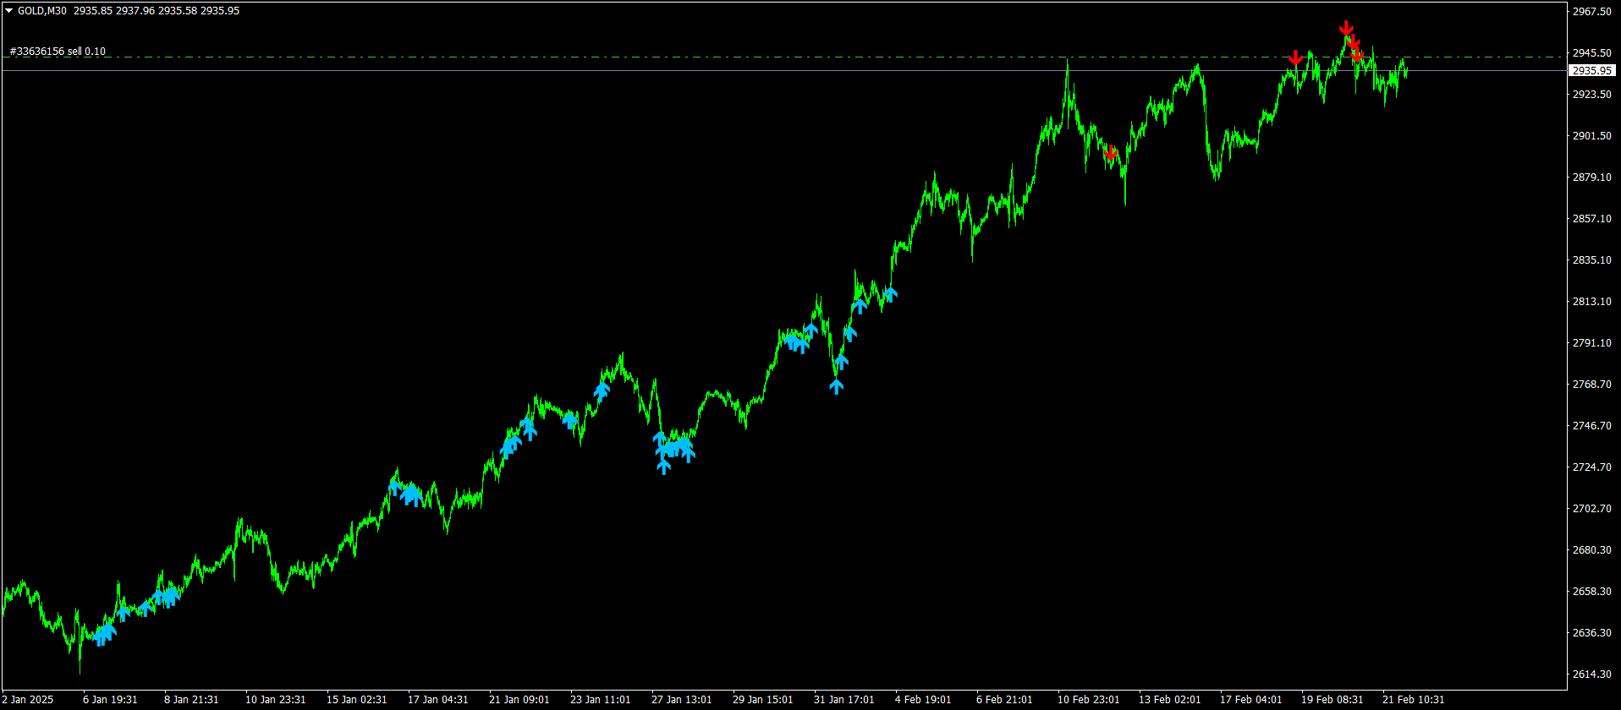Click price axis label 2901.50
Image resolution: width=1621 pixels, height=710 pixels.
pyautogui.click(x=1591, y=136)
